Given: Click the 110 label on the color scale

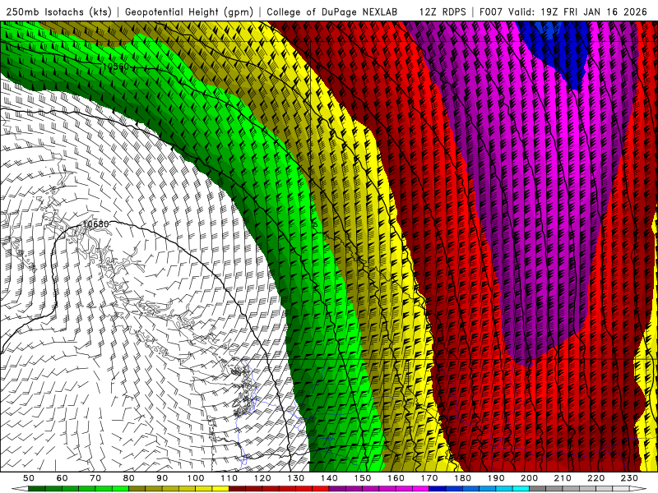Looking at the screenshot, I should [x=229, y=478].
